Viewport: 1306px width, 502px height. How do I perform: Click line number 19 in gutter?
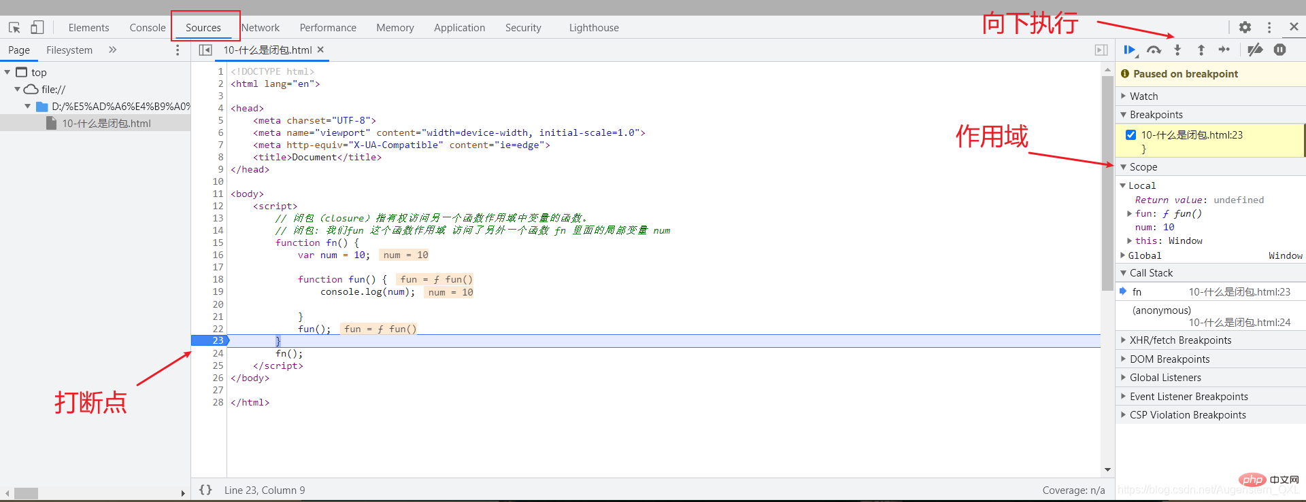coord(218,291)
